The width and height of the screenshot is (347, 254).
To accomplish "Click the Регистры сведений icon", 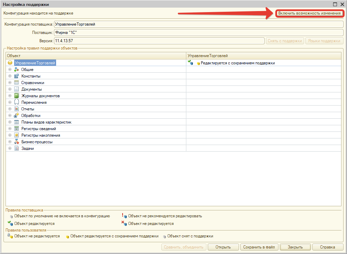I will tap(16, 129).
